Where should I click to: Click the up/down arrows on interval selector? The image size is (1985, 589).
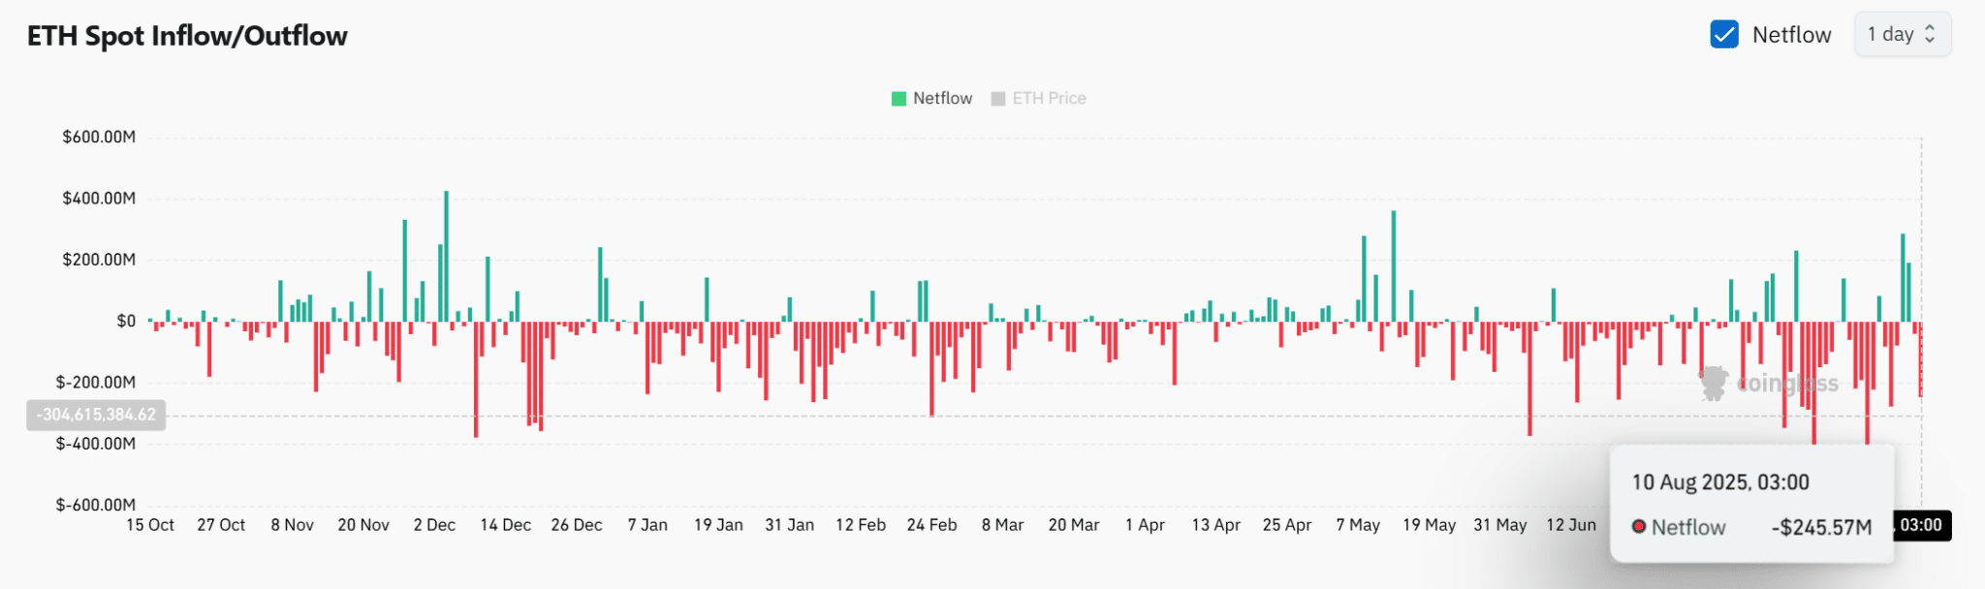1930,34
